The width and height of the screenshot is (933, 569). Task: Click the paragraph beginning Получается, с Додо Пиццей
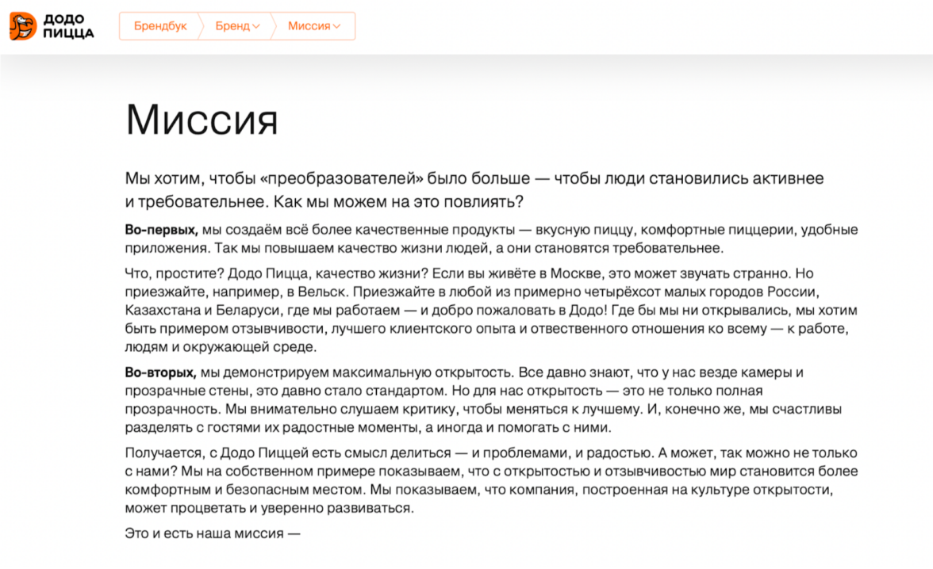tap(491, 480)
